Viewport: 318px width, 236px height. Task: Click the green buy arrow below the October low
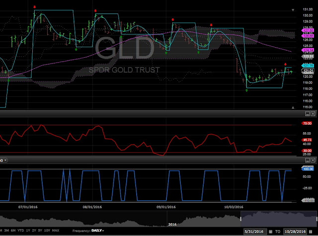click(x=246, y=90)
